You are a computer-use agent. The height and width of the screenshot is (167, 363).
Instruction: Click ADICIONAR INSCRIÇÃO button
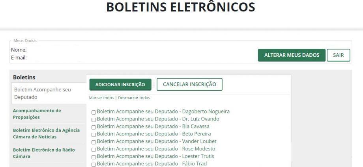[120, 85]
